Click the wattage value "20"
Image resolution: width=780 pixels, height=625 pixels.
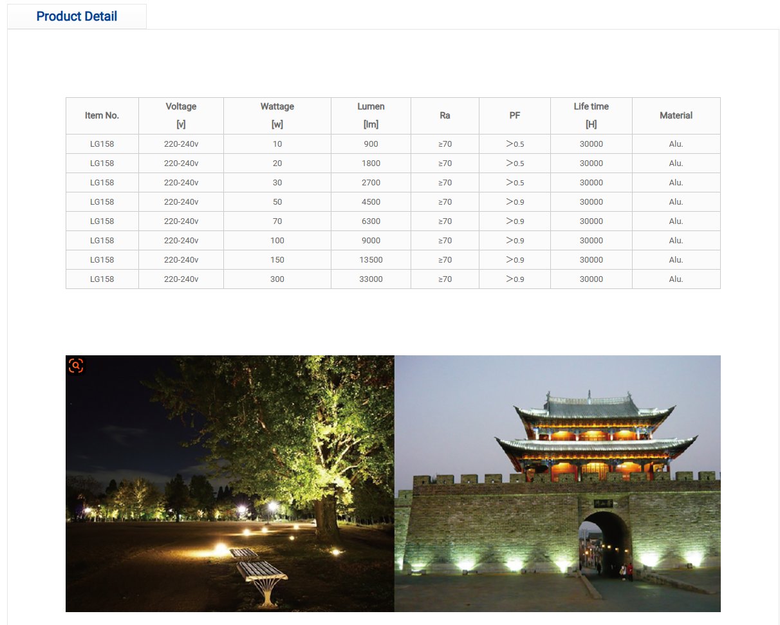pos(277,163)
